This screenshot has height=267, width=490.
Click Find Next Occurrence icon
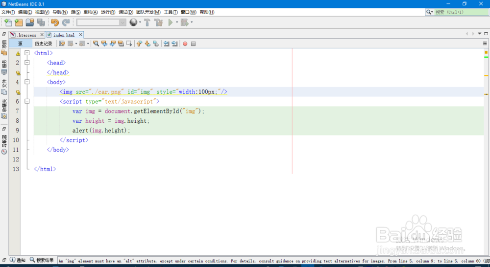coord(113,44)
